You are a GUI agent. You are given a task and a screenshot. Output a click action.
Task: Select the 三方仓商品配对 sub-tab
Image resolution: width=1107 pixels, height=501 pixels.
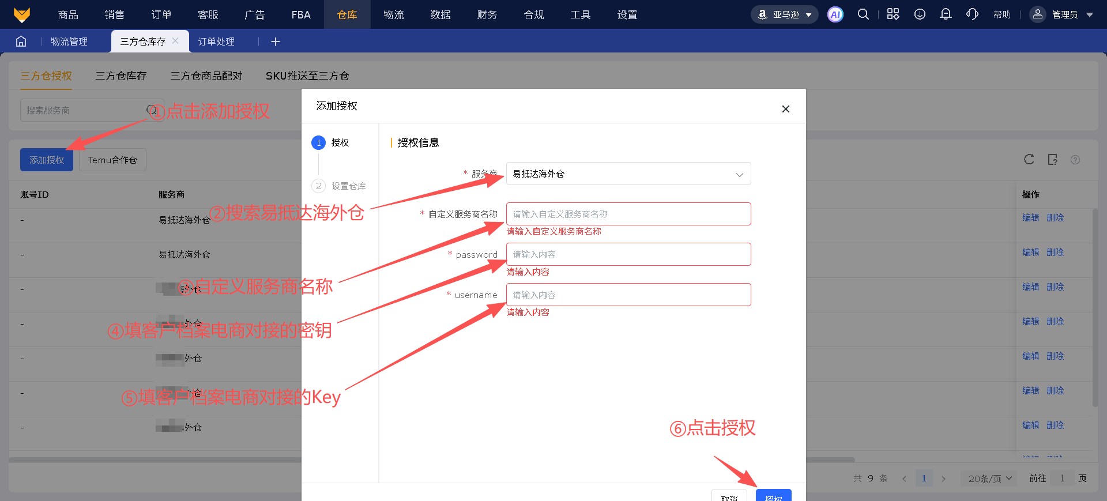coord(206,76)
